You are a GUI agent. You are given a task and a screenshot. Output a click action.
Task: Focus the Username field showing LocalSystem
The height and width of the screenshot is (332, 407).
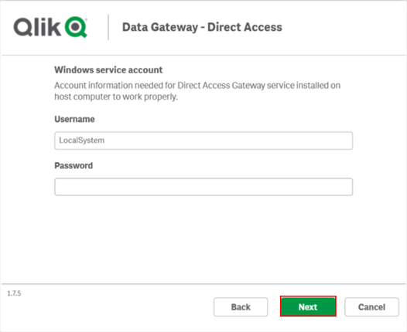203,141
